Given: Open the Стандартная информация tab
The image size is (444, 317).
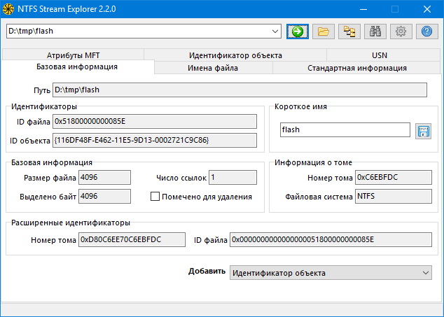Looking at the screenshot, I should point(356,68).
